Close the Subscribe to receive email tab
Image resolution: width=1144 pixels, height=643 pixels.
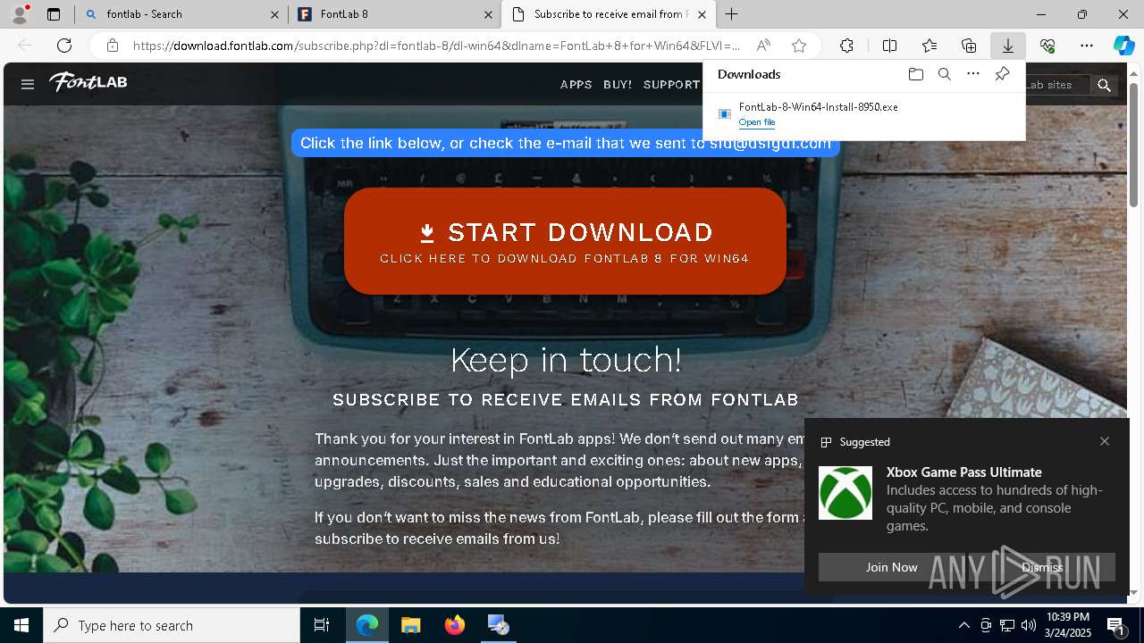tap(702, 14)
